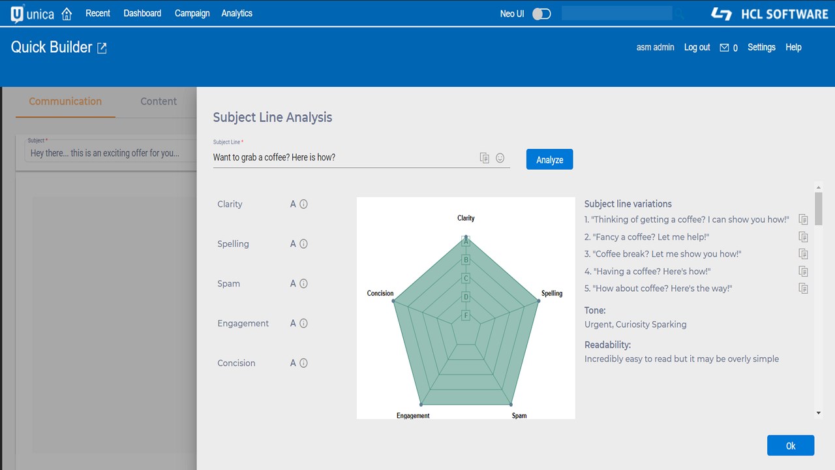Click the Clarity axis label on chart
This screenshot has width=835, height=470.
[466, 218]
